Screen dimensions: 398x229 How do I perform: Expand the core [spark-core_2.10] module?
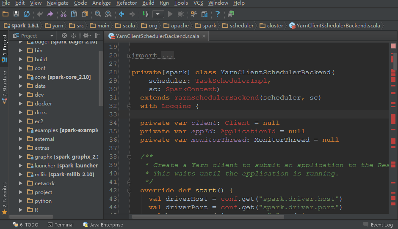[x=21, y=77]
